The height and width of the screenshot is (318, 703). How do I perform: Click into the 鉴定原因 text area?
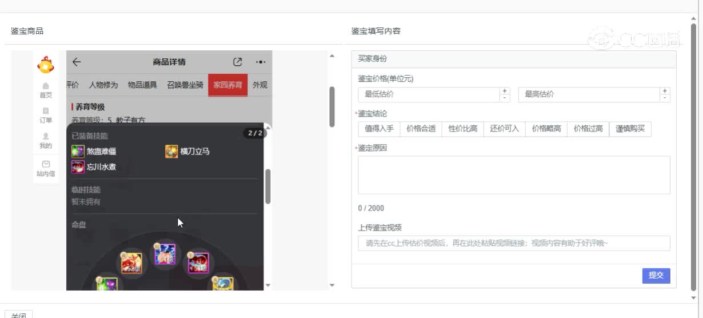click(513, 175)
